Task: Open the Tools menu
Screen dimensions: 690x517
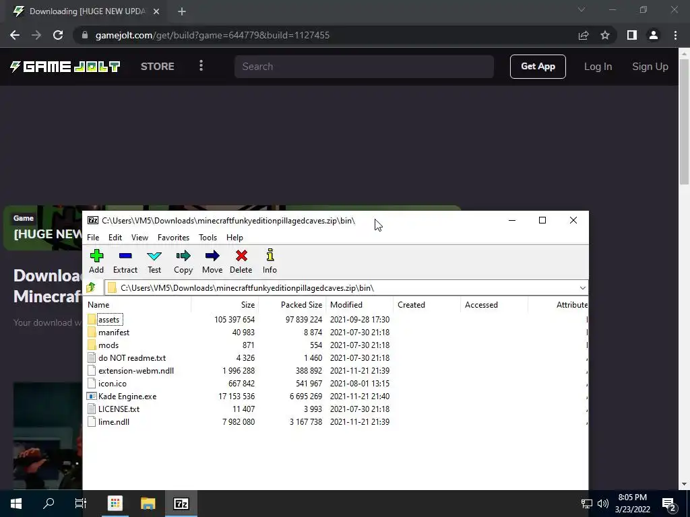Action: pos(208,238)
